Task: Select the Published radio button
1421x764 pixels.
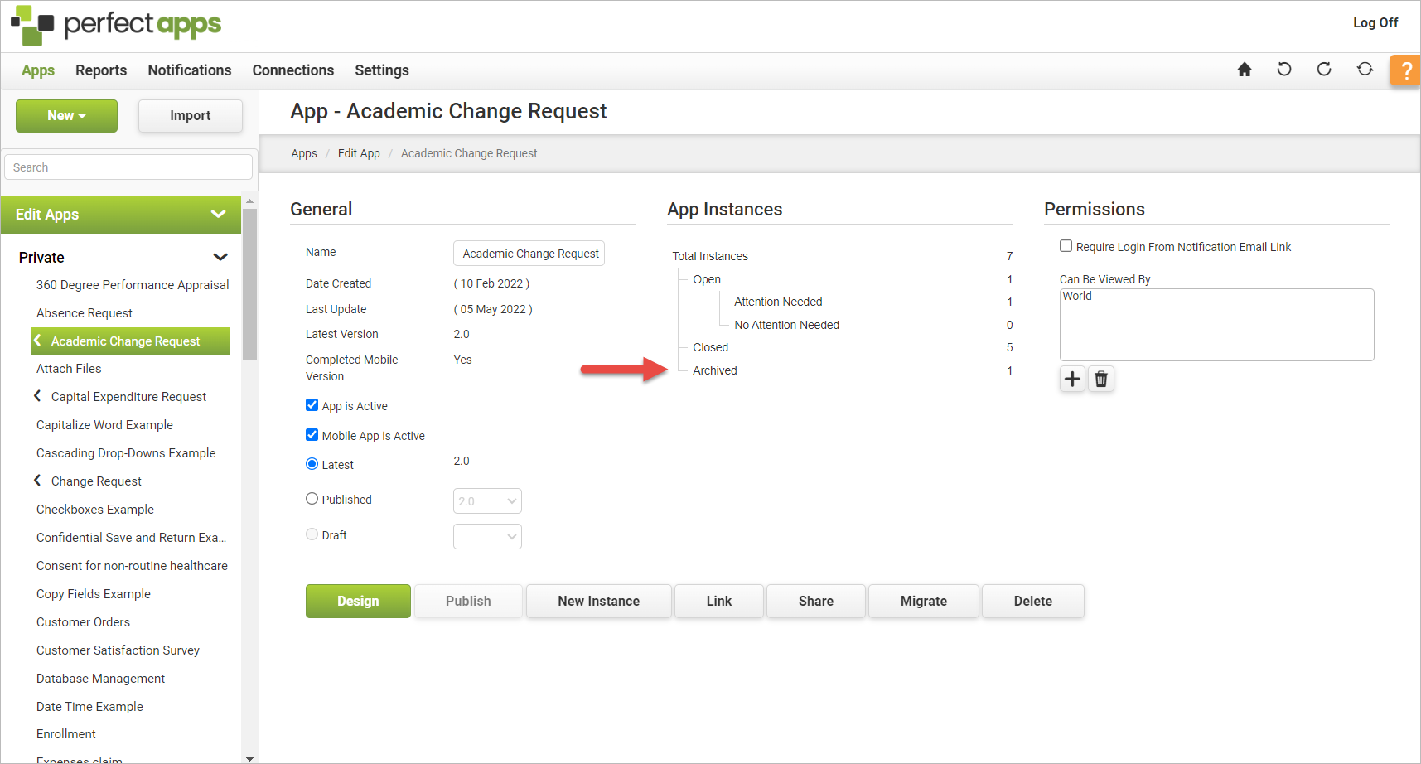Action: pyautogui.click(x=312, y=499)
